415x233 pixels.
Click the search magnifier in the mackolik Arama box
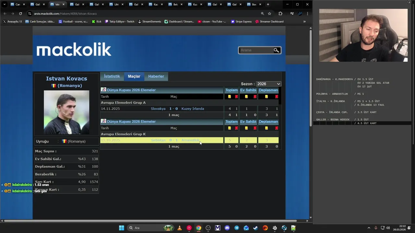[x=277, y=50]
